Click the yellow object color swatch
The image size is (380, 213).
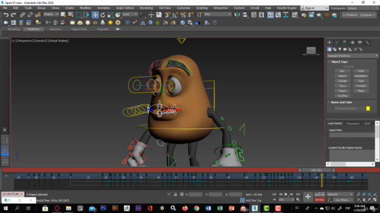coord(368,108)
